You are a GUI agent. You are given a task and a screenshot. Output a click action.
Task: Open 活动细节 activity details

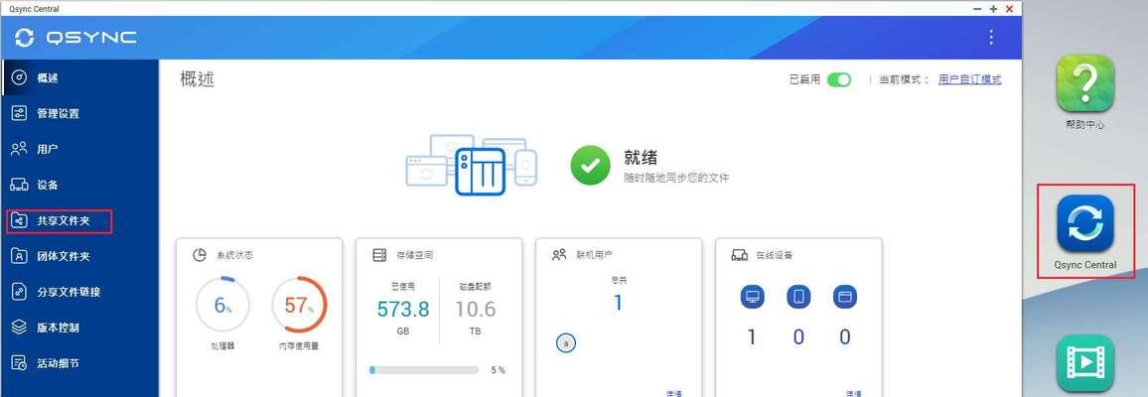click(x=79, y=363)
